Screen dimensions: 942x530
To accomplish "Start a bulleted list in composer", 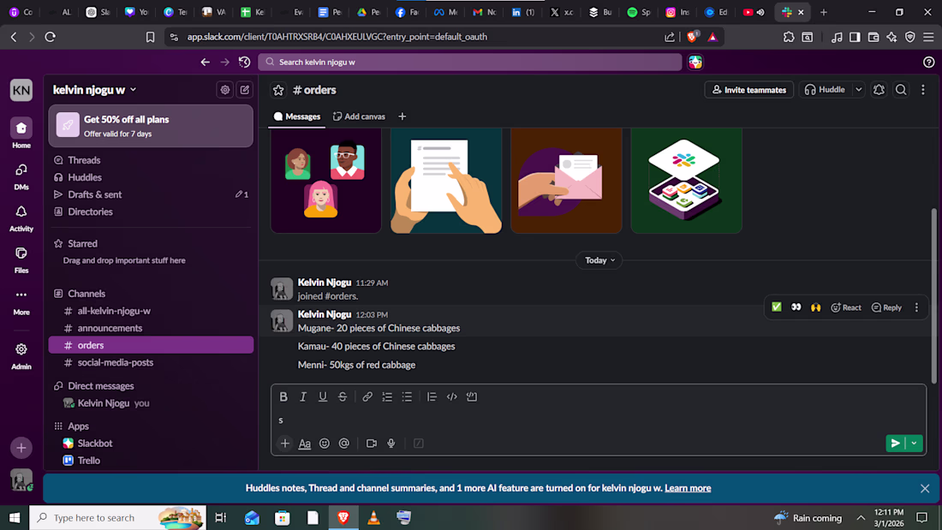I will click(407, 396).
